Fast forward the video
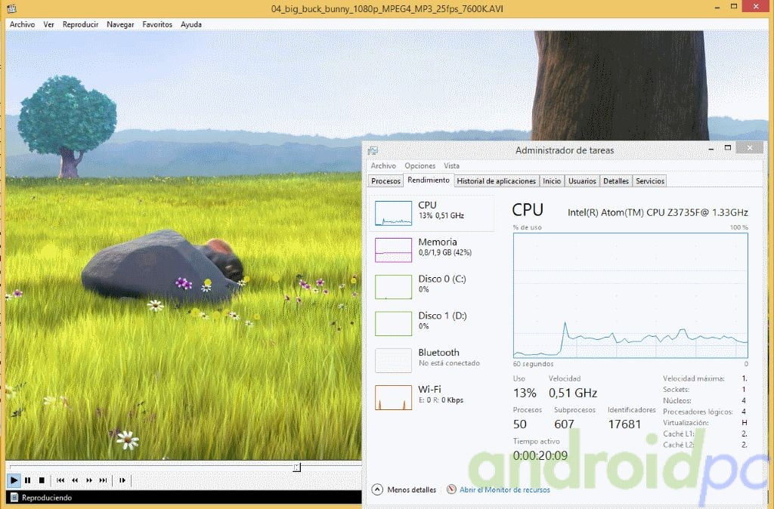 89,480
